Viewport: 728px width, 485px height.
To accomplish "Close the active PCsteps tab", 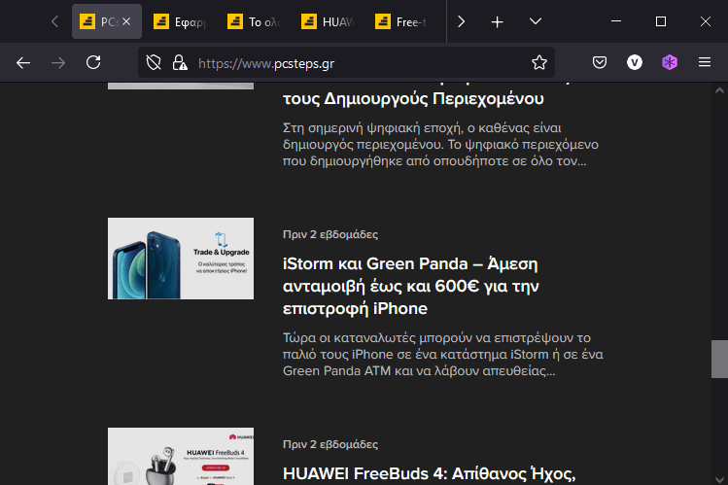I will click(126, 21).
